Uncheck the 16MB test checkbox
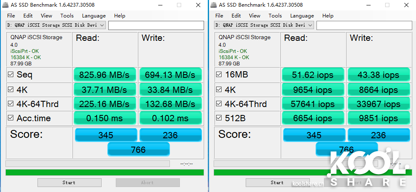This screenshot has height=192, width=416. [x=219, y=75]
